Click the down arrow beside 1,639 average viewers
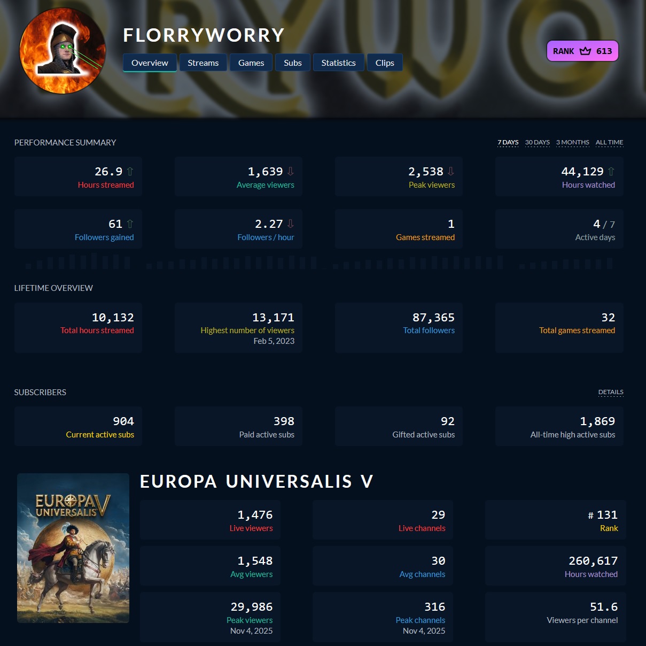 [291, 172]
